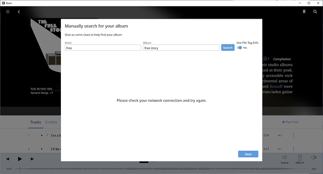Click the Next button

click(x=248, y=154)
